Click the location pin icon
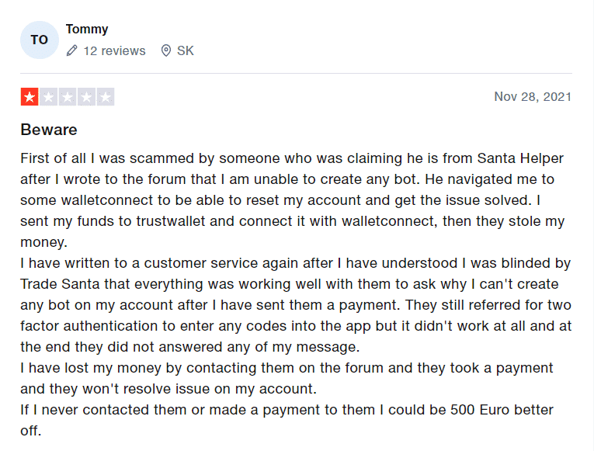The image size is (594, 451). point(166,50)
